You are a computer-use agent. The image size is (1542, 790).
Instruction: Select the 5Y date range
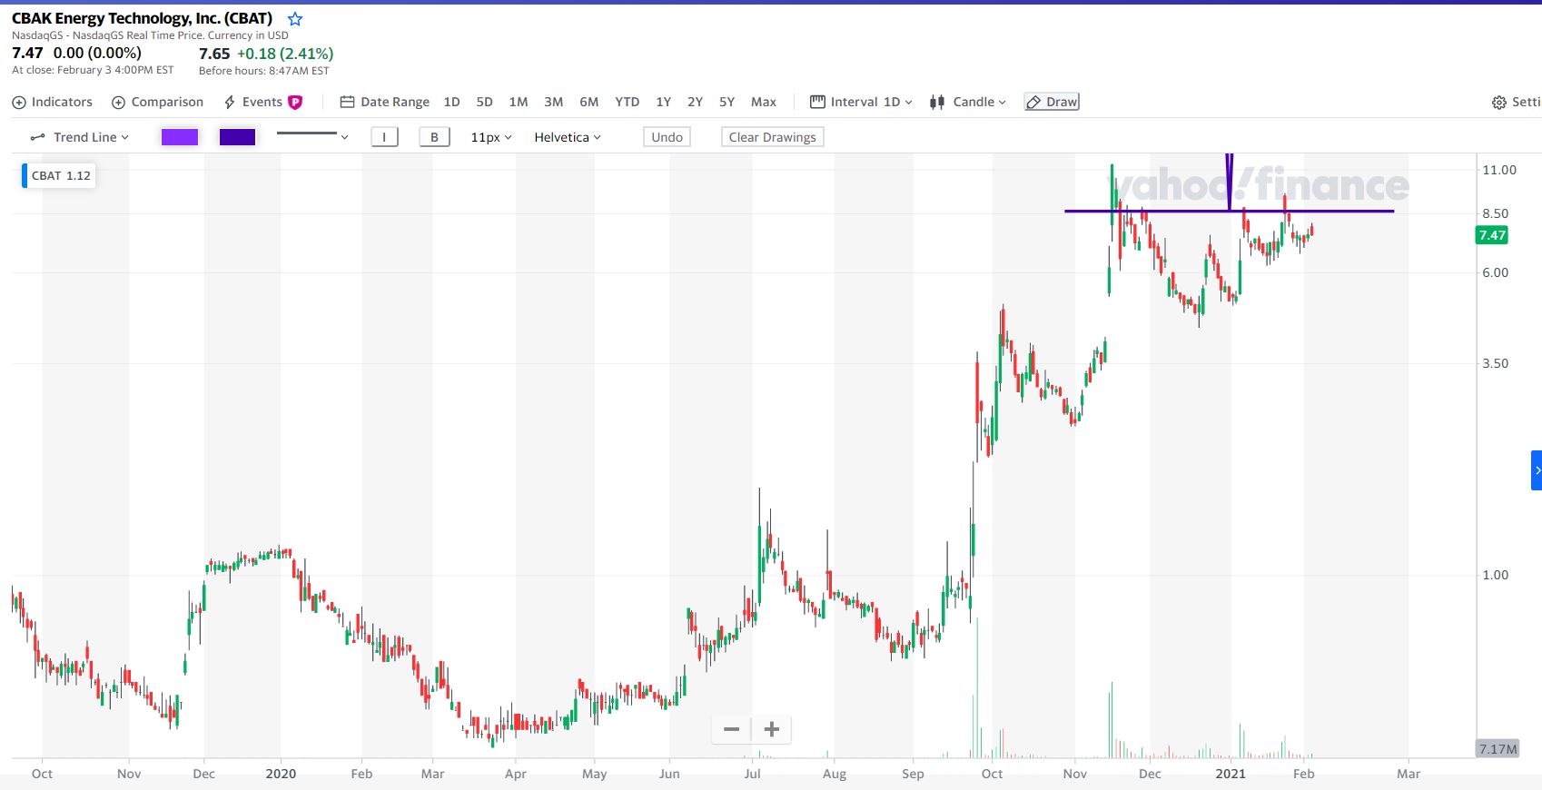(727, 102)
